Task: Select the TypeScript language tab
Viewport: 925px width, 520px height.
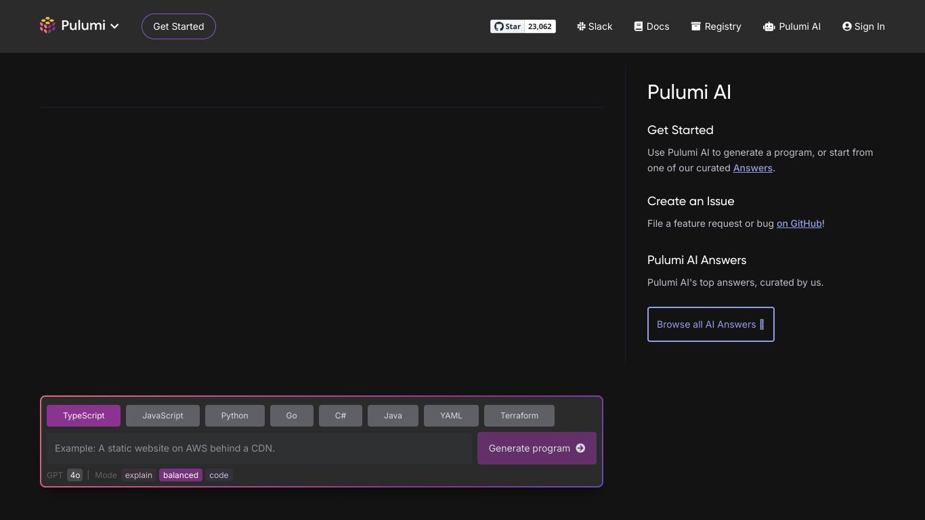Action: (84, 416)
